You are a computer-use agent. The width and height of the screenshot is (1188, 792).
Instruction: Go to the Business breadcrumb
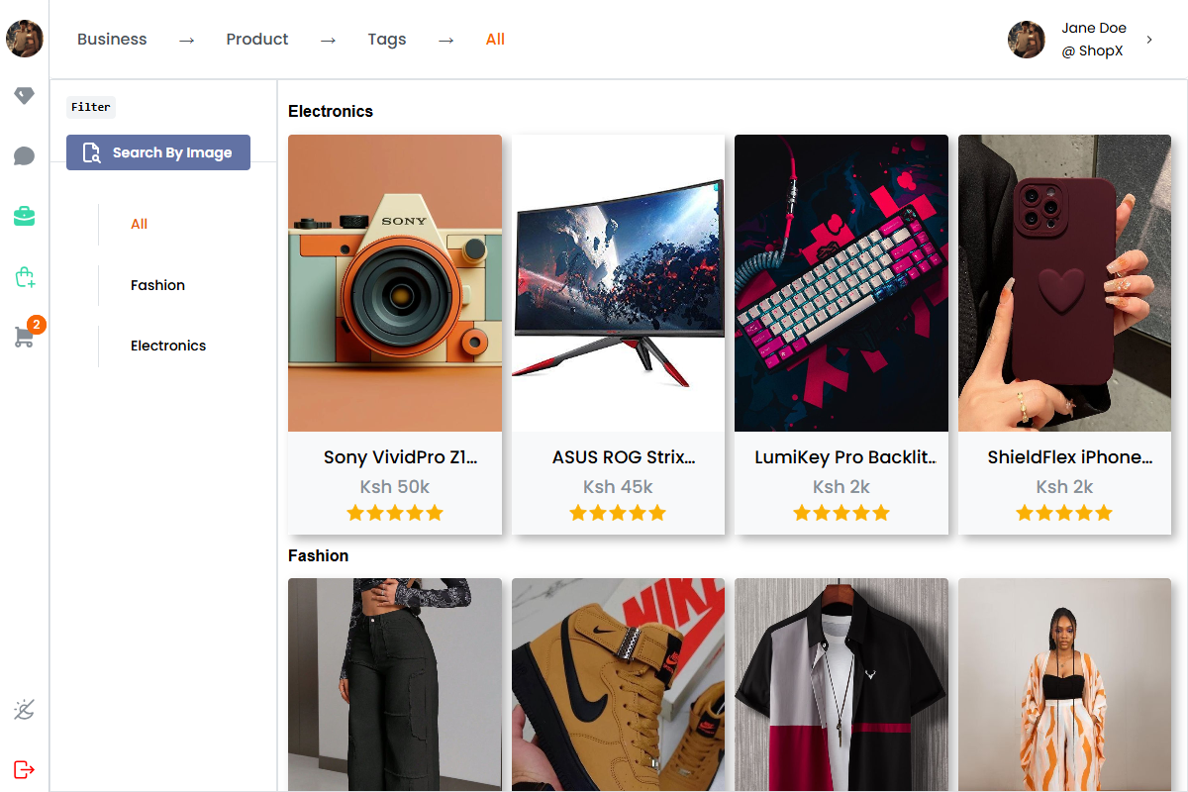[112, 40]
